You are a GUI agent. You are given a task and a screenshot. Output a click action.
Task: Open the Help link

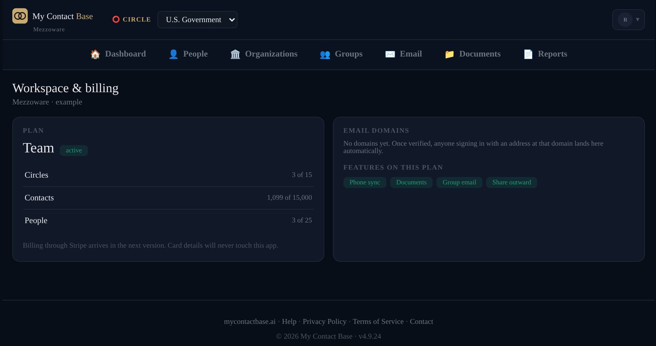pyautogui.click(x=289, y=322)
